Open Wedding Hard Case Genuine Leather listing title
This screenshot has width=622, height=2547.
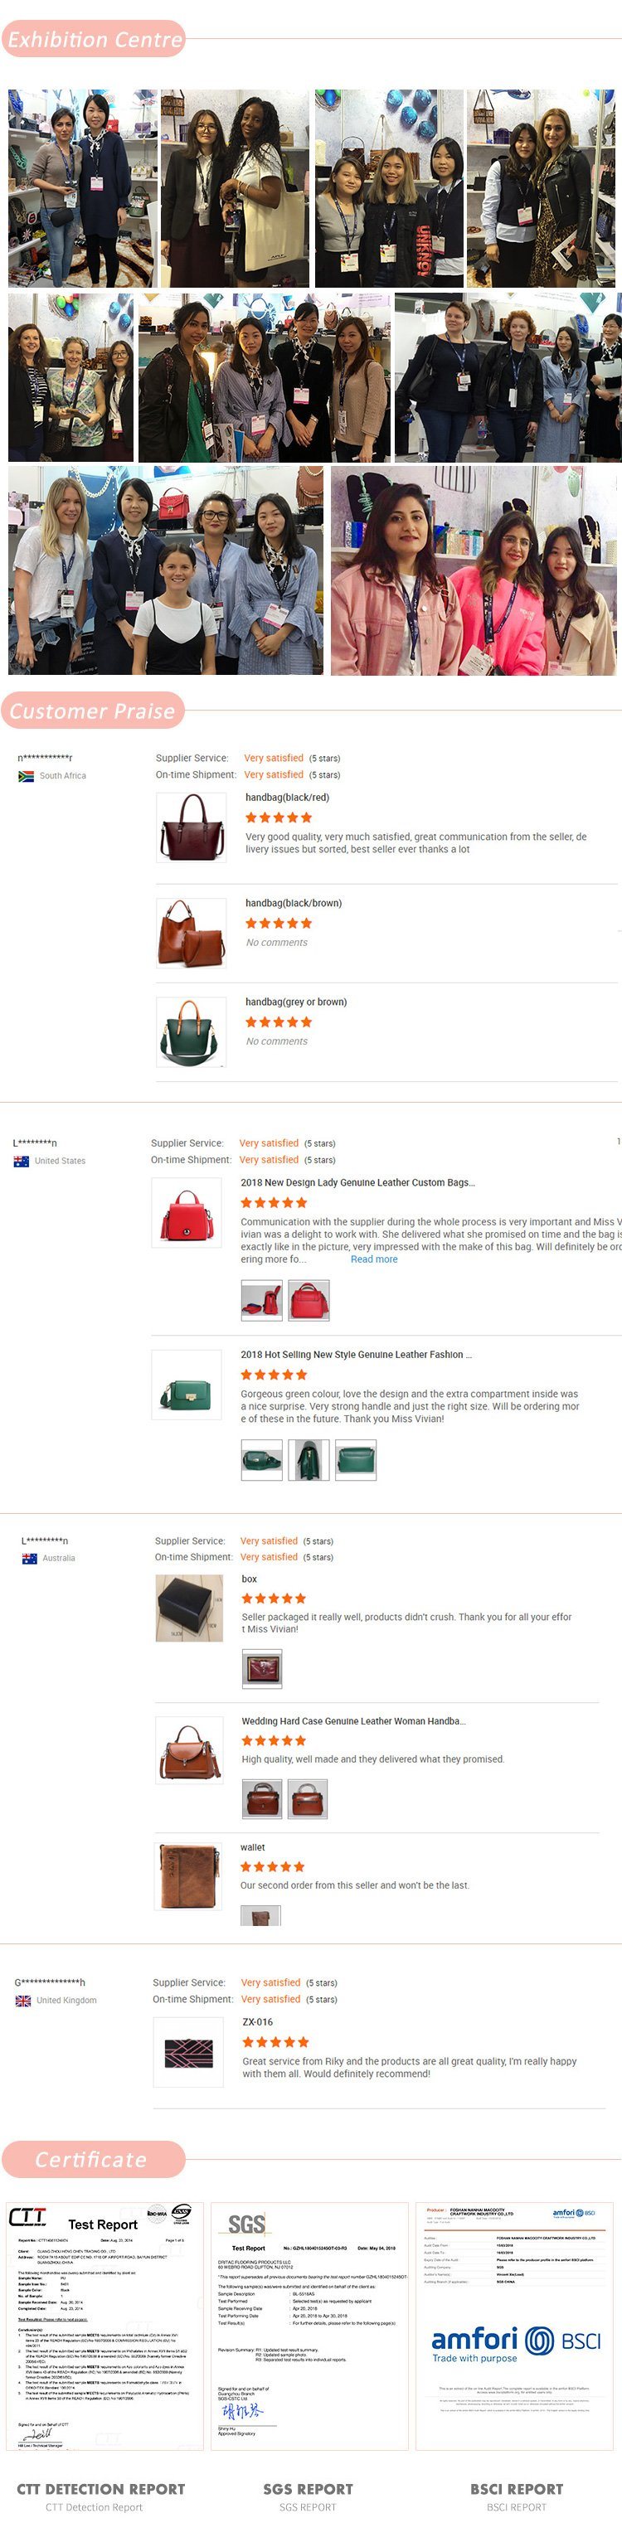point(353,1721)
